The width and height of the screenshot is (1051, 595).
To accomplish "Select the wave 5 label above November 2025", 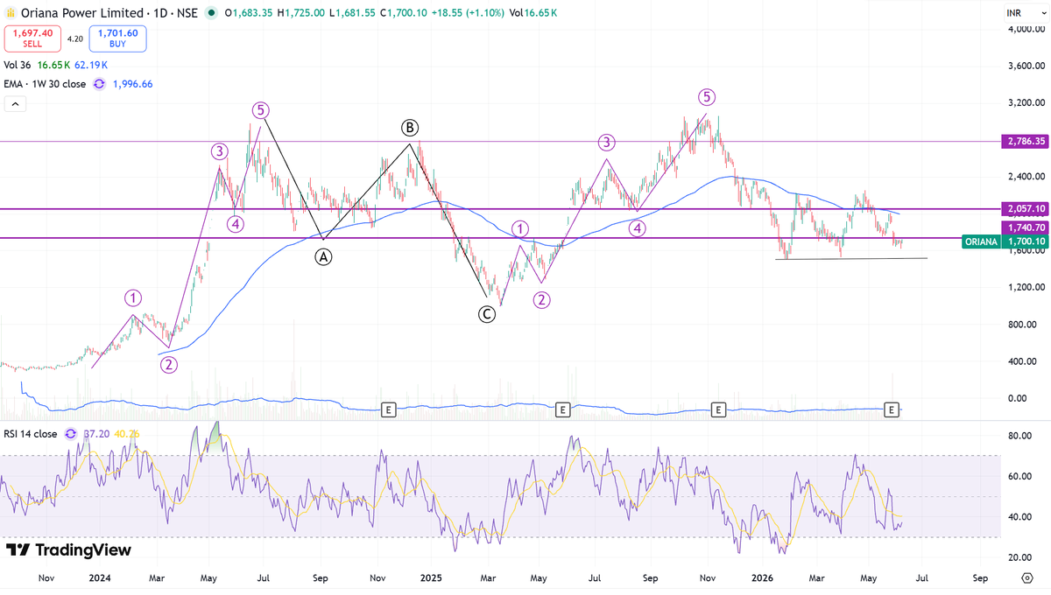I will 706,96.
